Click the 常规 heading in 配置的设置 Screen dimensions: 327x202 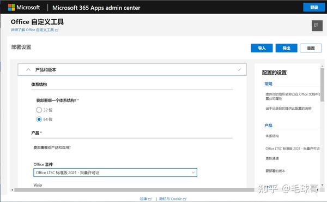click(268, 84)
